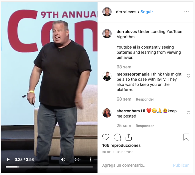The image size is (195, 175).
Task: Seek along the video progress bar
Action: click(x=49, y=167)
